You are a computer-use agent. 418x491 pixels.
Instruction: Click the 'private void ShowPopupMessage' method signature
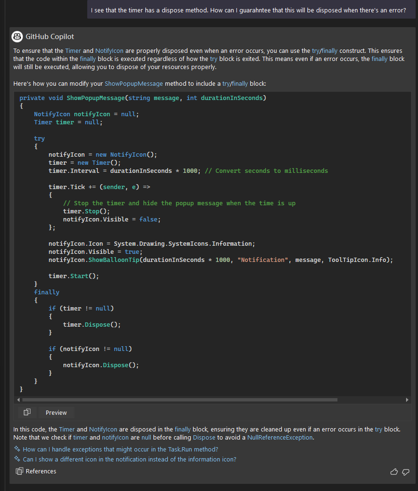point(143,98)
